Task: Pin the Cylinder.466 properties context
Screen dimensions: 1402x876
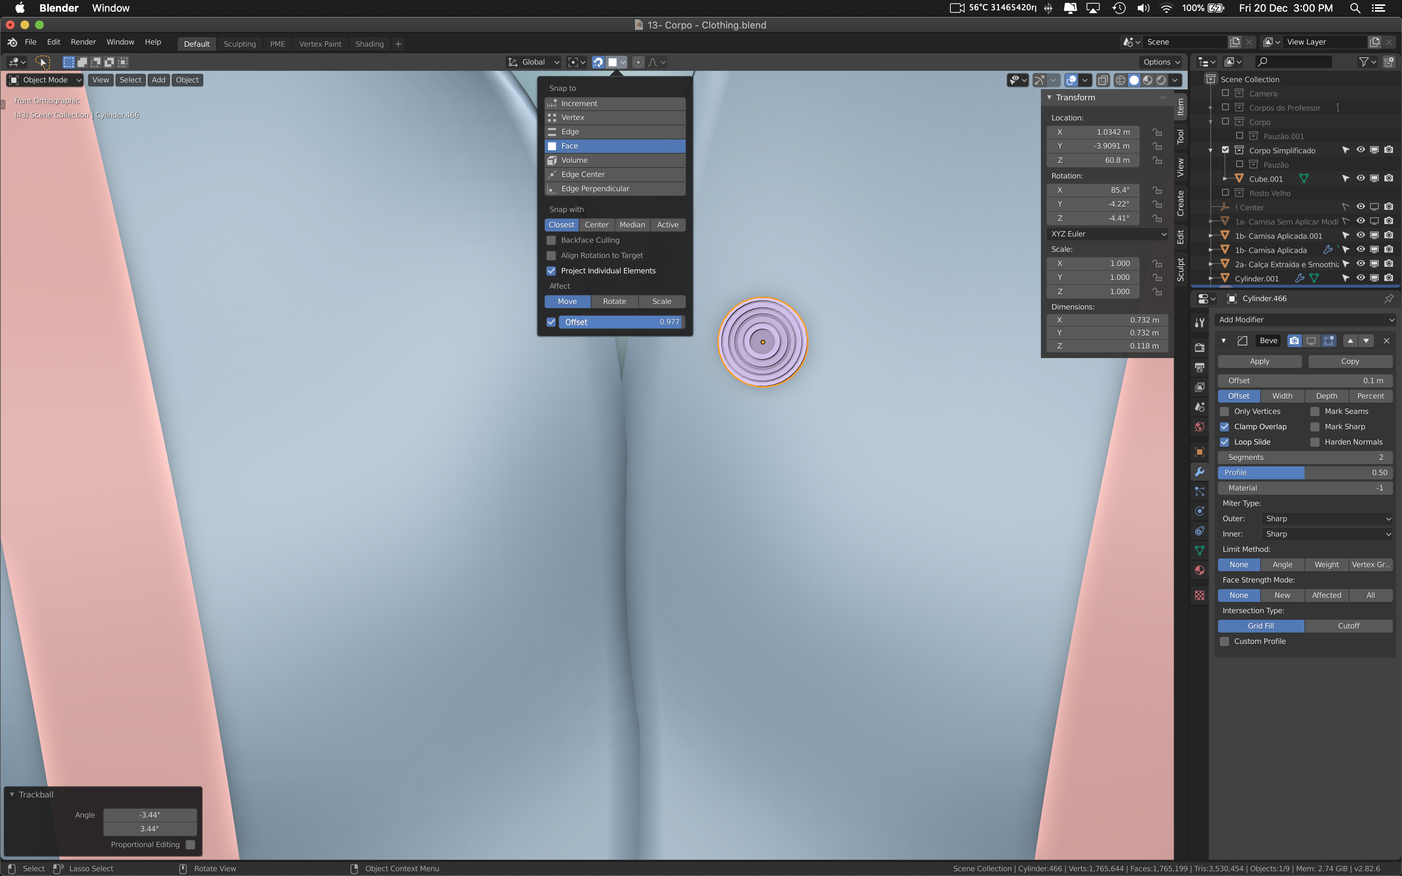Action: coord(1388,298)
